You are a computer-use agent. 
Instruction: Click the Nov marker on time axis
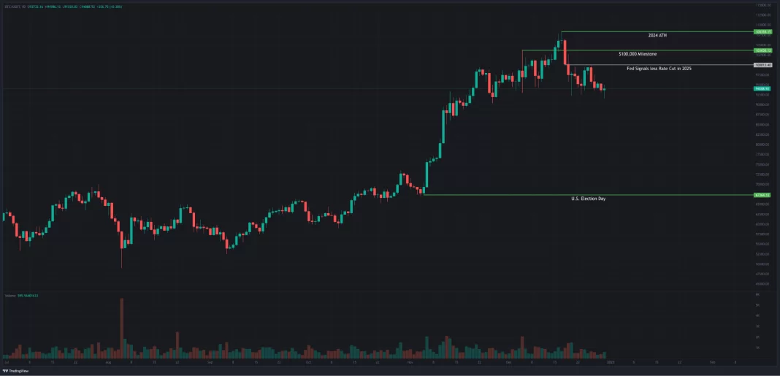pos(410,361)
